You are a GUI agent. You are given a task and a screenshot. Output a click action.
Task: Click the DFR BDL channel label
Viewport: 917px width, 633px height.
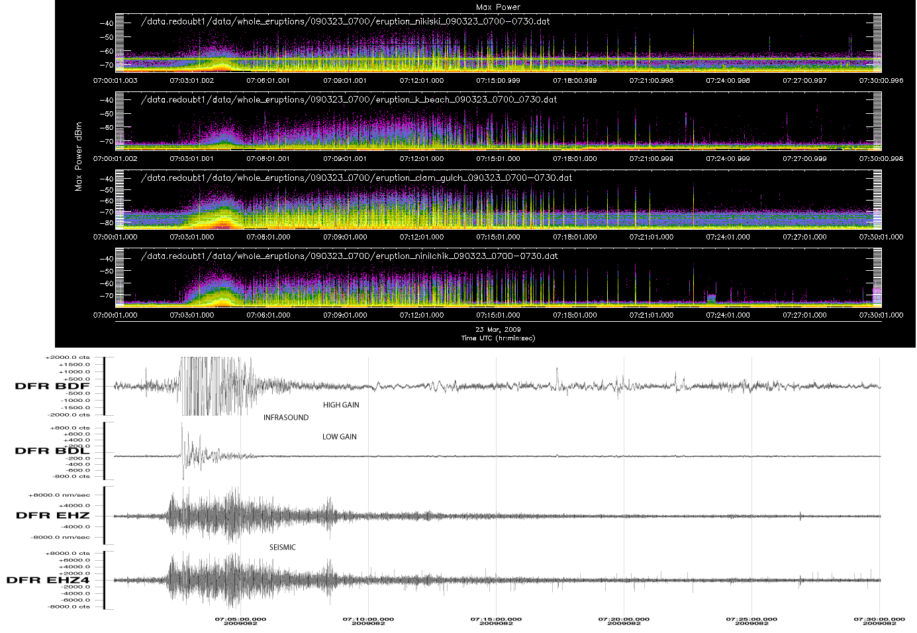pyautogui.click(x=52, y=451)
